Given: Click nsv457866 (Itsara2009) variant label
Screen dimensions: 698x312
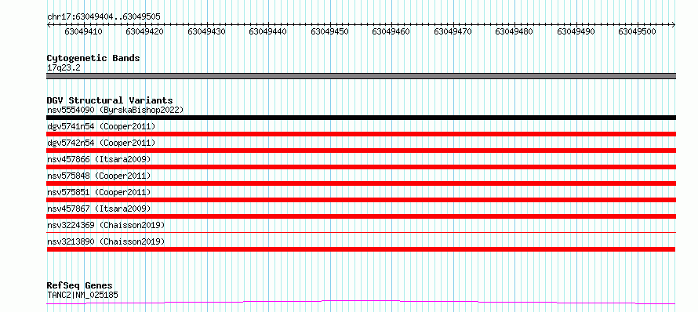Looking at the screenshot, I should tap(99, 159).
